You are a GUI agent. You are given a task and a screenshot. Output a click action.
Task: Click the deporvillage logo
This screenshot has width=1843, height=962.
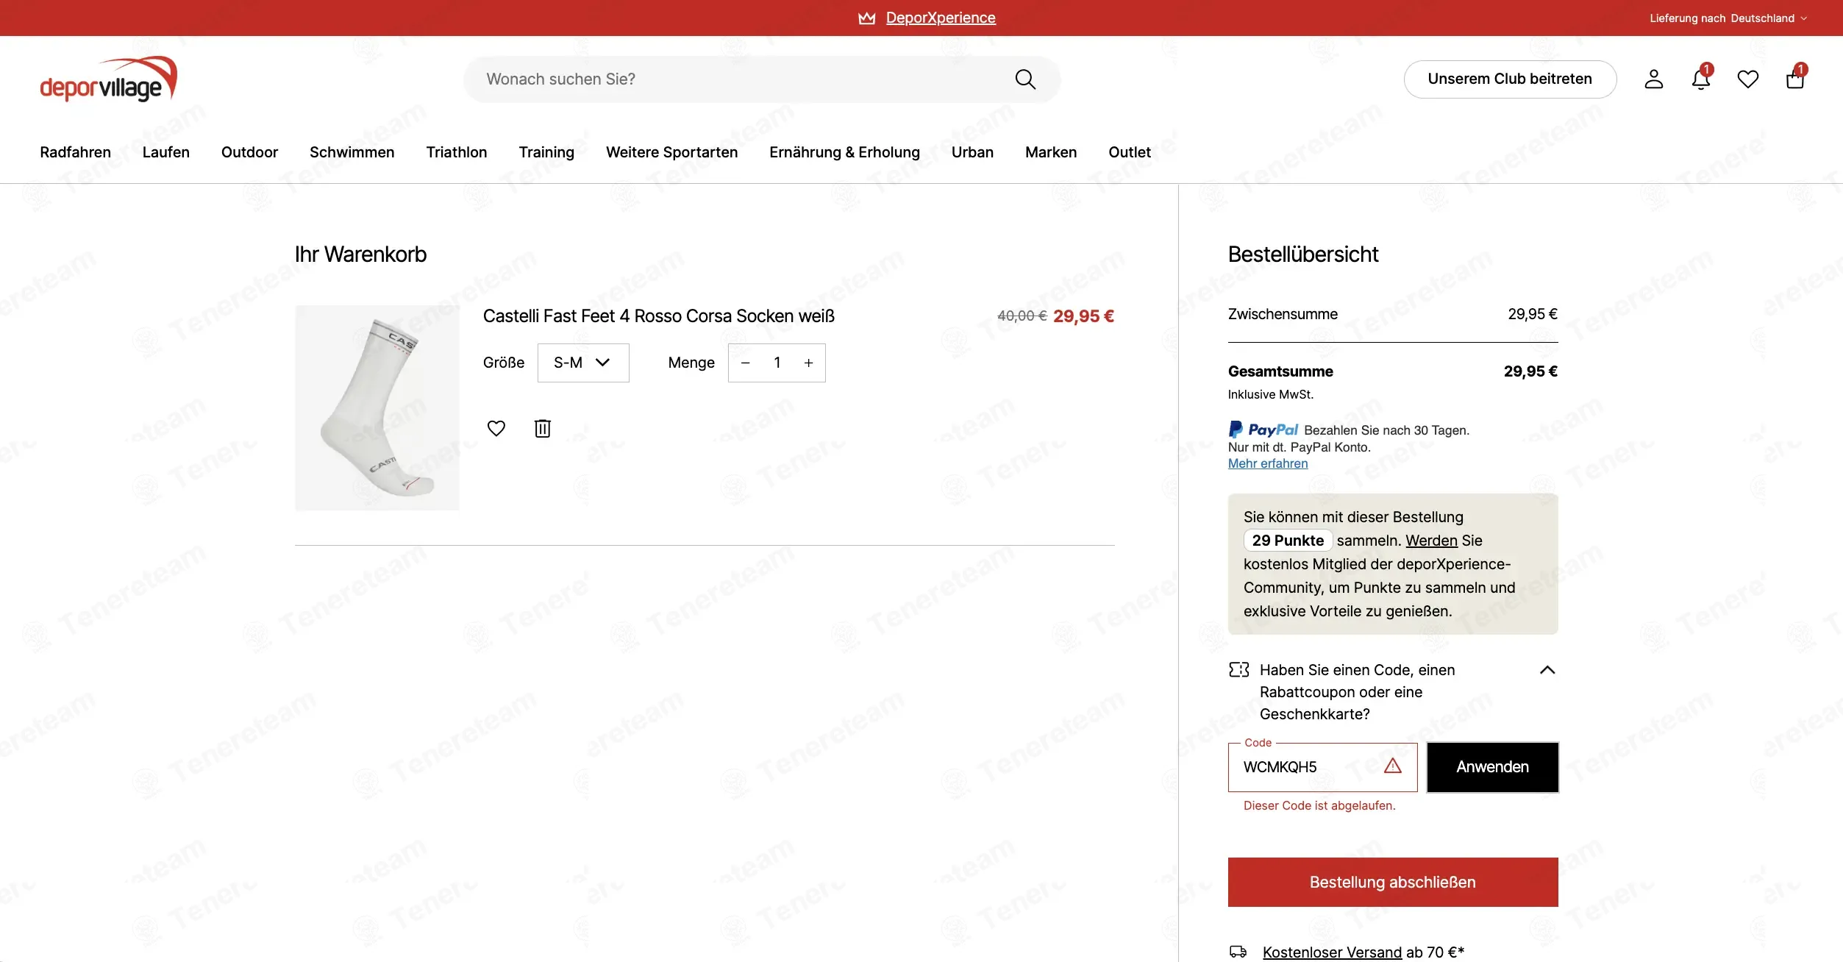coord(109,79)
